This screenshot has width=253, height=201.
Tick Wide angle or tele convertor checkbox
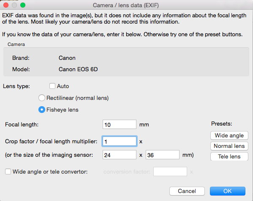[8, 172]
